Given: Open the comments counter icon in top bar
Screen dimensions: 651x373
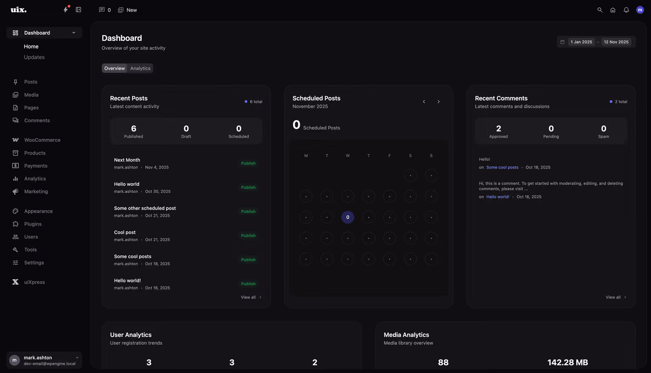Looking at the screenshot, I should point(101,10).
